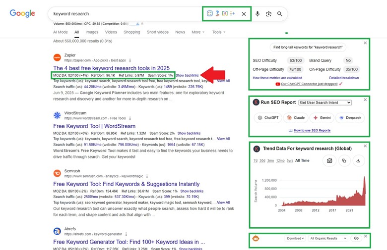Take a screenshot of the trend chart
This screenshot has height=250, width=387.
click(x=328, y=160)
